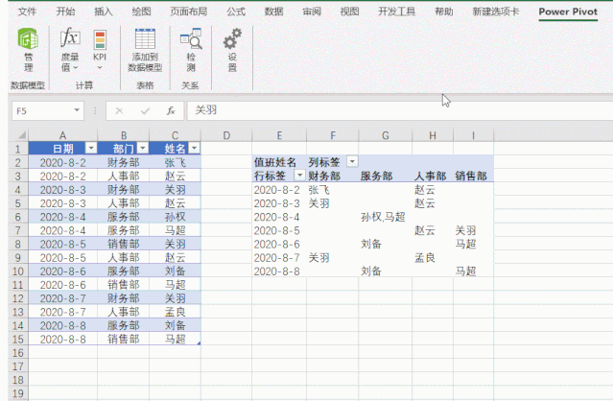The width and height of the screenshot is (613, 401).
Task: Click the 检测 (Detect) relationships icon
Action: 190,40
